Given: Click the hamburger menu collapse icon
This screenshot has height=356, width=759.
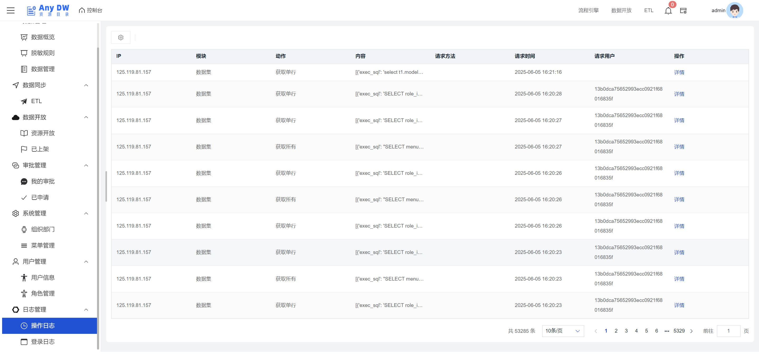Looking at the screenshot, I should (x=11, y=10).
